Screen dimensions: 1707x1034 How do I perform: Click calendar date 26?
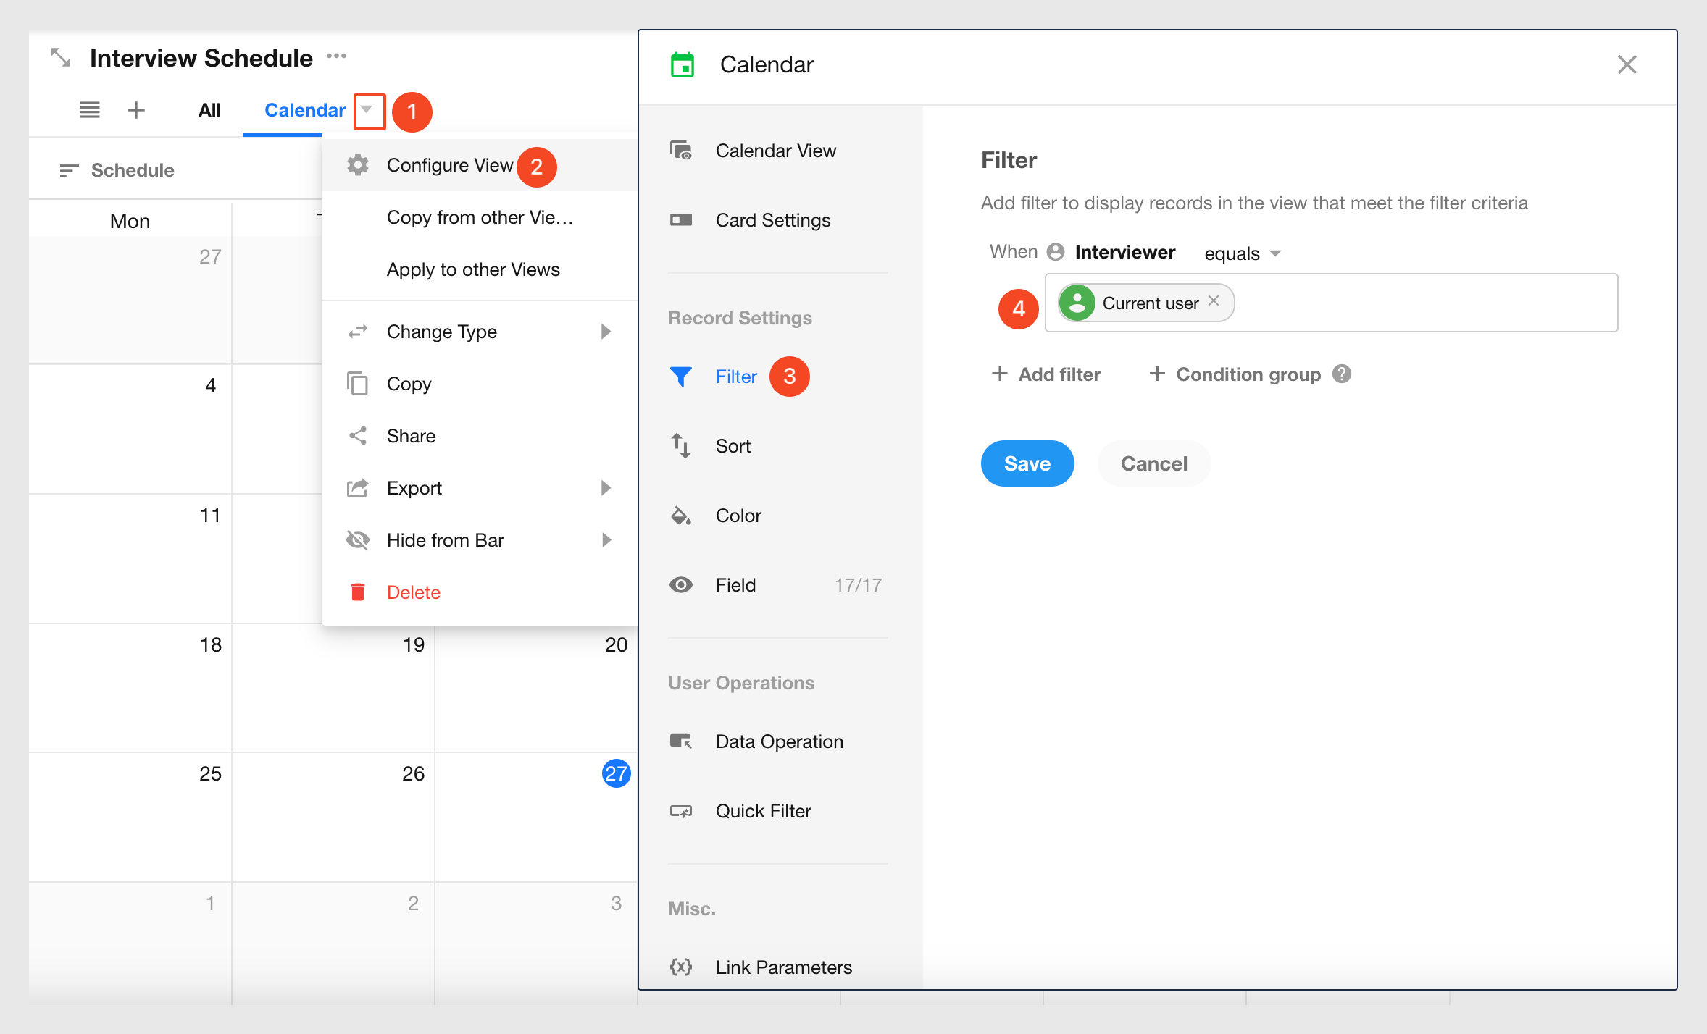413,773
